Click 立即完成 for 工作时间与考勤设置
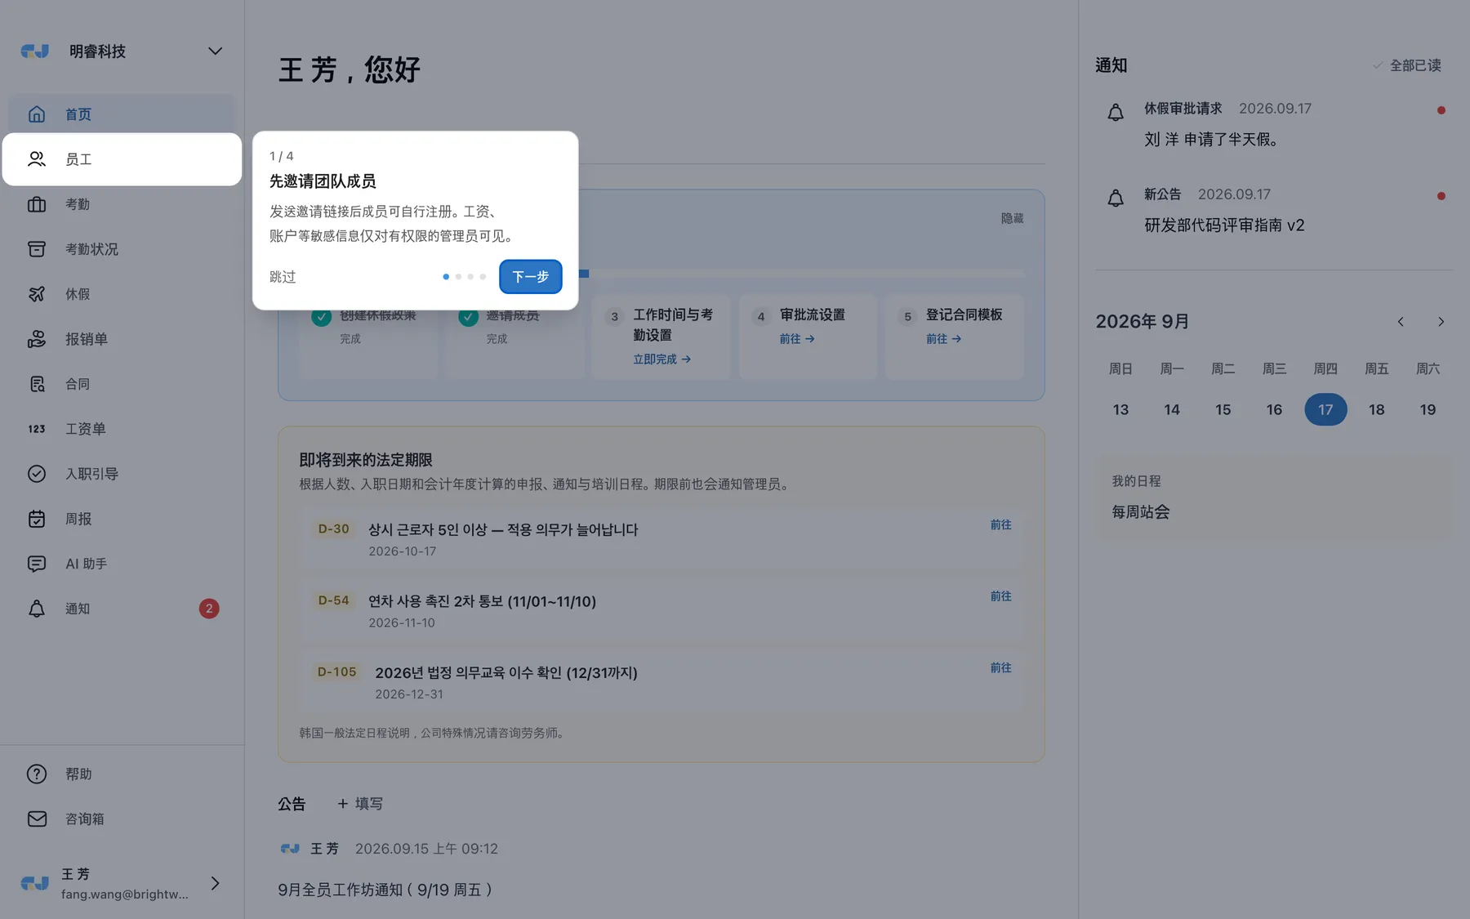 pos(661,359)
